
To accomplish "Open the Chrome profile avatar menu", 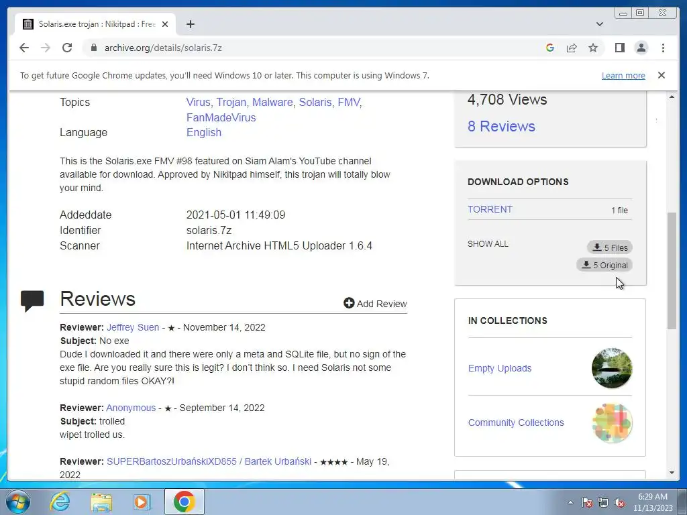I will (x=641, y=48).
